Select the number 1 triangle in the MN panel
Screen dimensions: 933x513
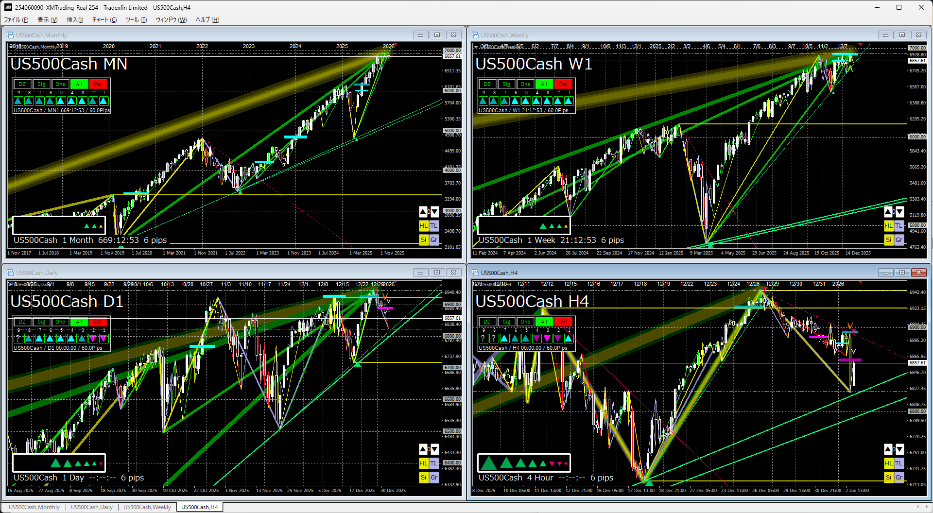coord(104,101)
